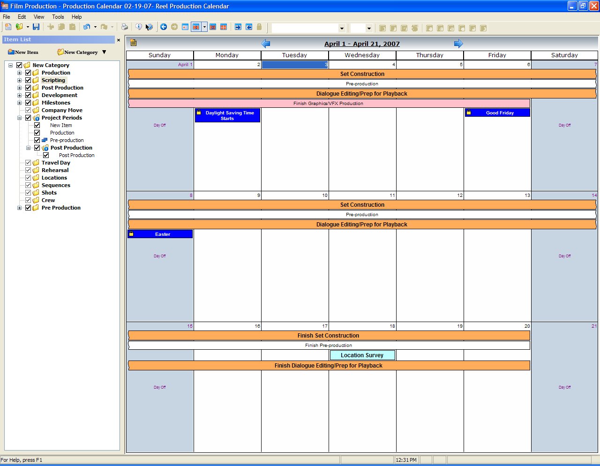Viewport: 600px width, 466px height.
Task: Select Sequences in the Item List tree
Action: (56, 185)
